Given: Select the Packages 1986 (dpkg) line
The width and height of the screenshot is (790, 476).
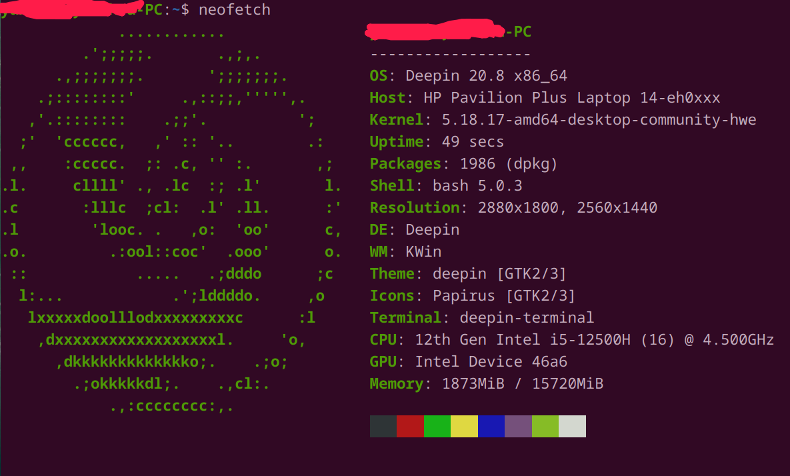Looking at the screenshot, I should pos(463,164).
